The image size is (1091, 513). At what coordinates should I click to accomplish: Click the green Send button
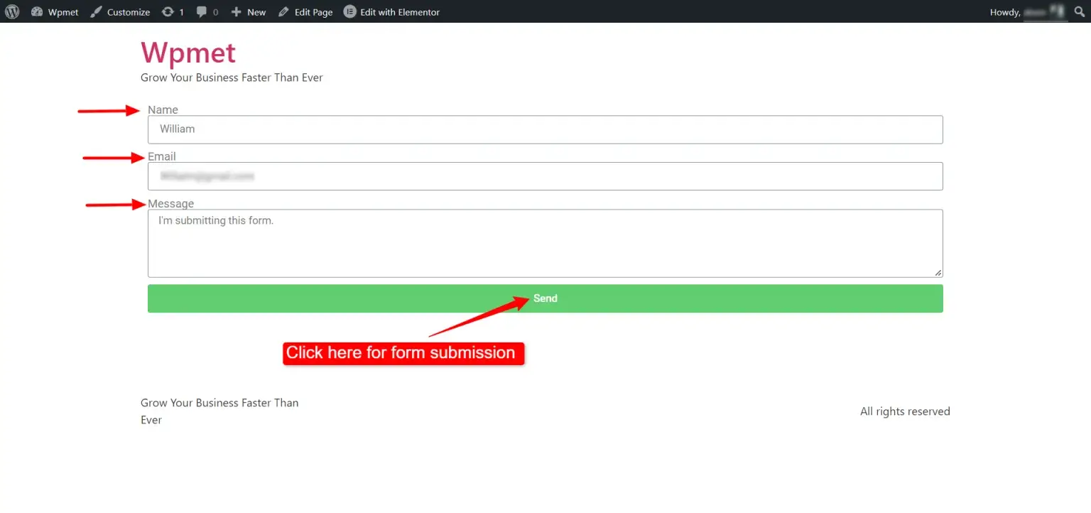[545, 298]
